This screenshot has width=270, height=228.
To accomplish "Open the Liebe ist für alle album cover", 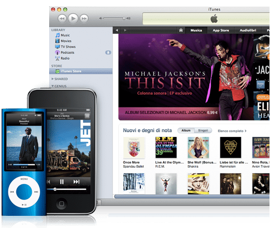I will (230, 148).
